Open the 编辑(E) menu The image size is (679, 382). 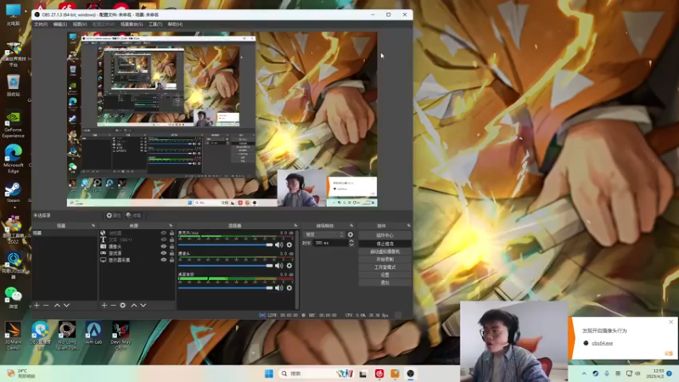pos(59,25)
